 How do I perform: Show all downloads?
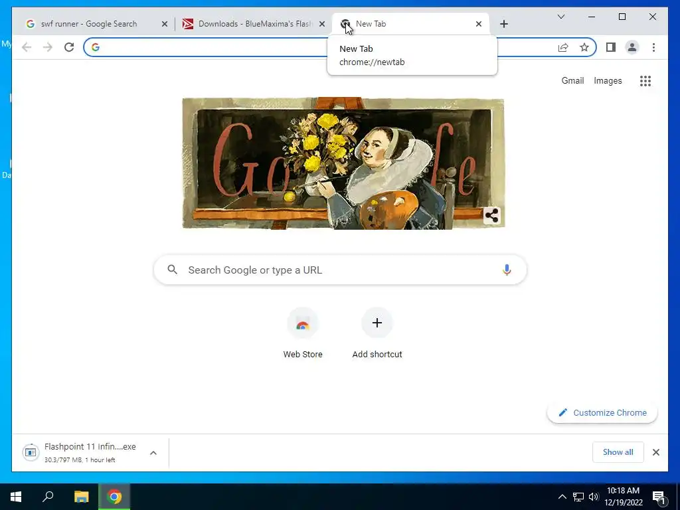(x=618, y=452)
